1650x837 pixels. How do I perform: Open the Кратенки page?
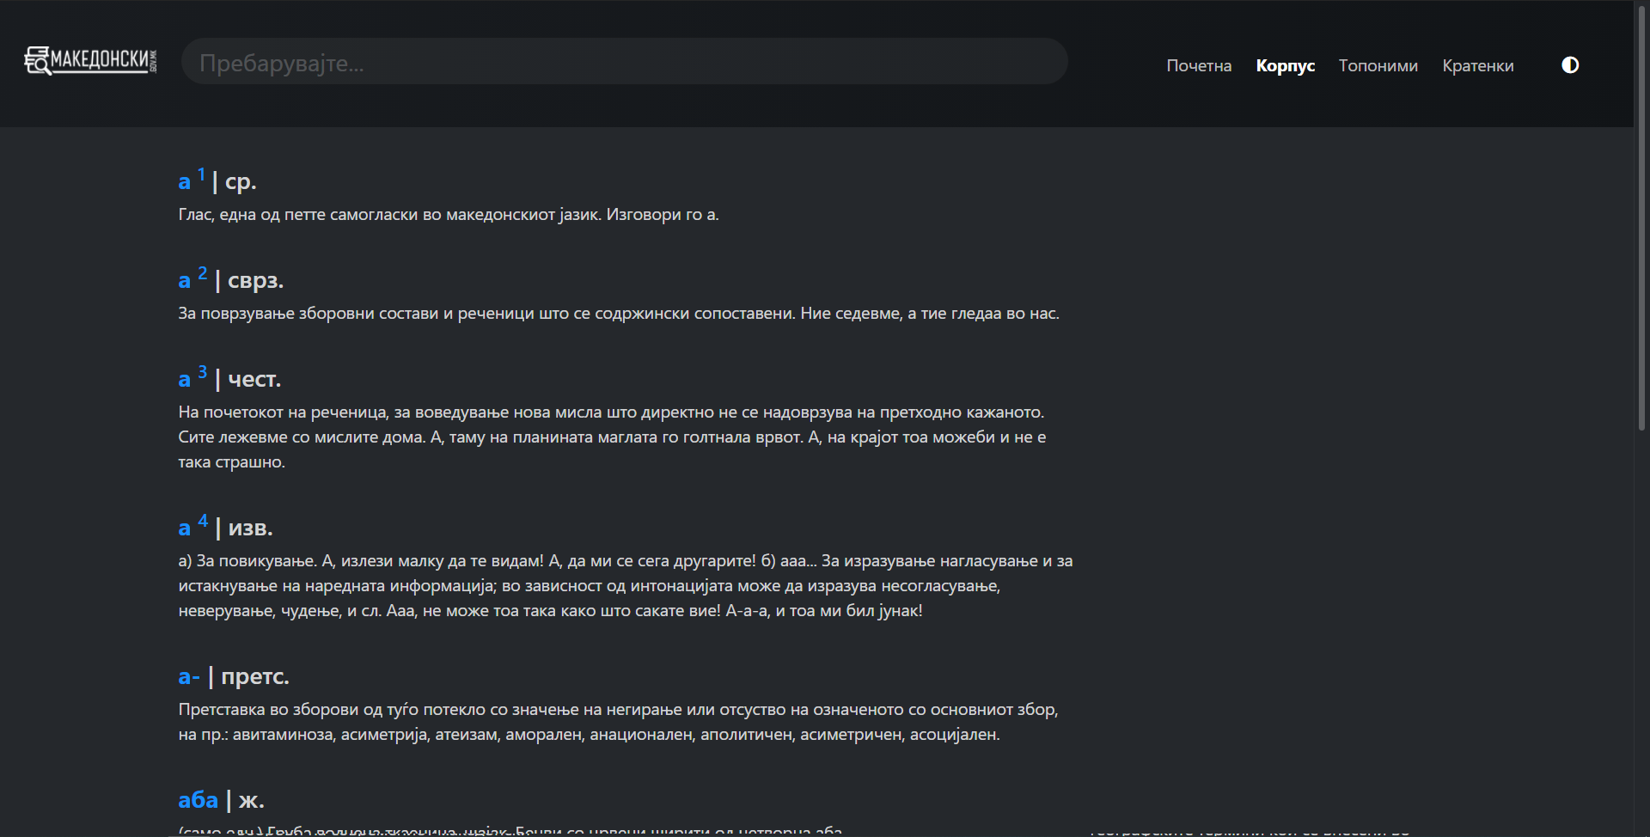[x=1477, y=66]
